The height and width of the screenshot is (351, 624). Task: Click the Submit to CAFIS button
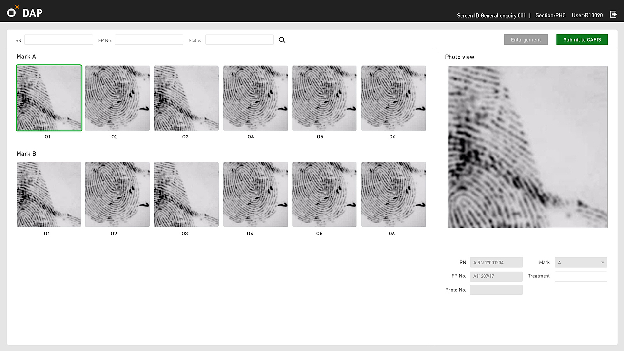coord(582,39)
